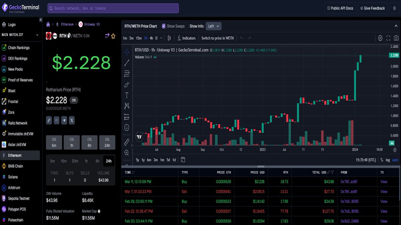Take a chart snapshot with camera icon

[x=396, y=38]
